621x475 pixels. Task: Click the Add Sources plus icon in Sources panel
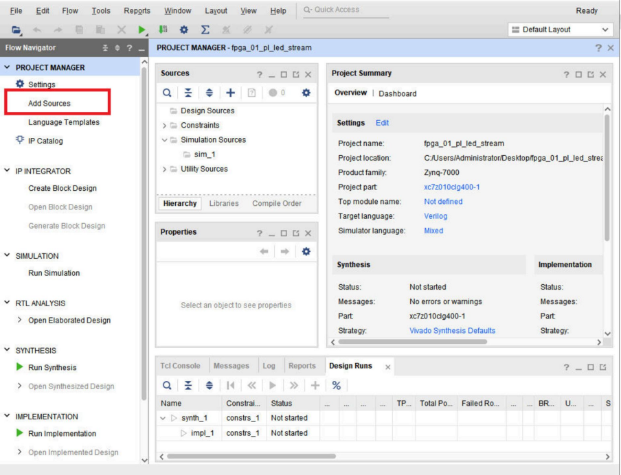pyautogui.click(x=232, y=92)
